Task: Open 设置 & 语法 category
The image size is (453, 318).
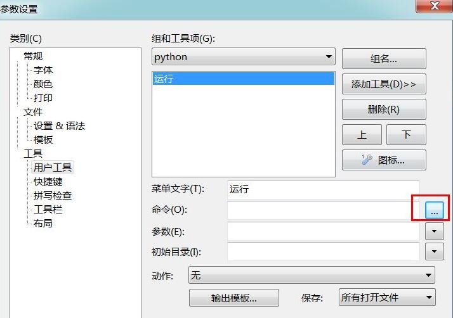Action: point(59,126)
